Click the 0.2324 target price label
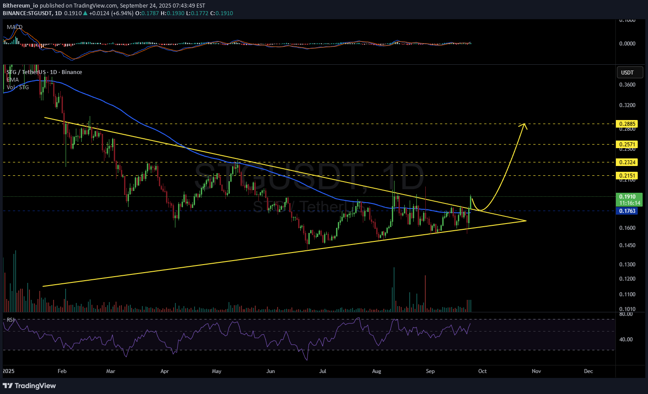This screenshot has height=394, width=648. [627, 162]
